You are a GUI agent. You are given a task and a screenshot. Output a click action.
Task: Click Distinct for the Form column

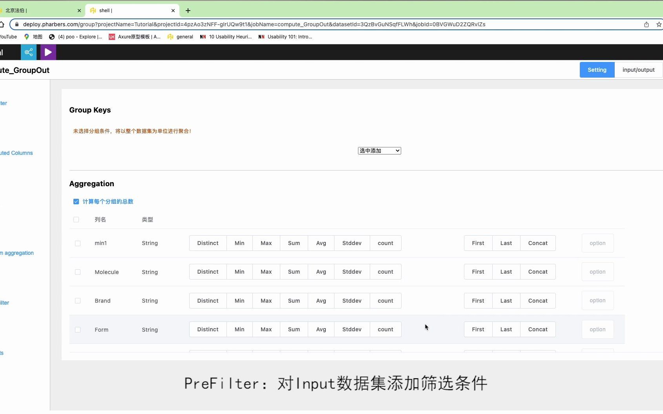pos(208,329)
